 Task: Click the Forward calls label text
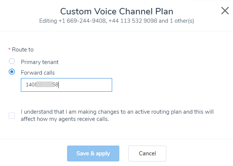coord(38,73)
